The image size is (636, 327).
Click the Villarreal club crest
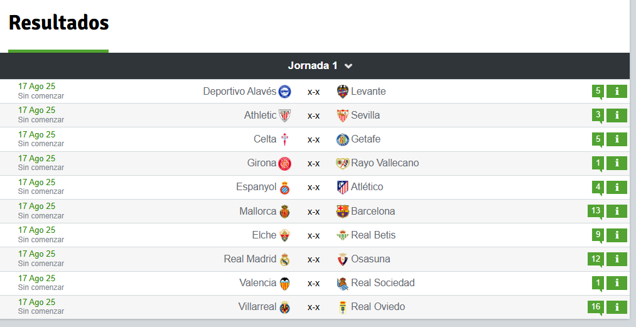click(285, 307)
